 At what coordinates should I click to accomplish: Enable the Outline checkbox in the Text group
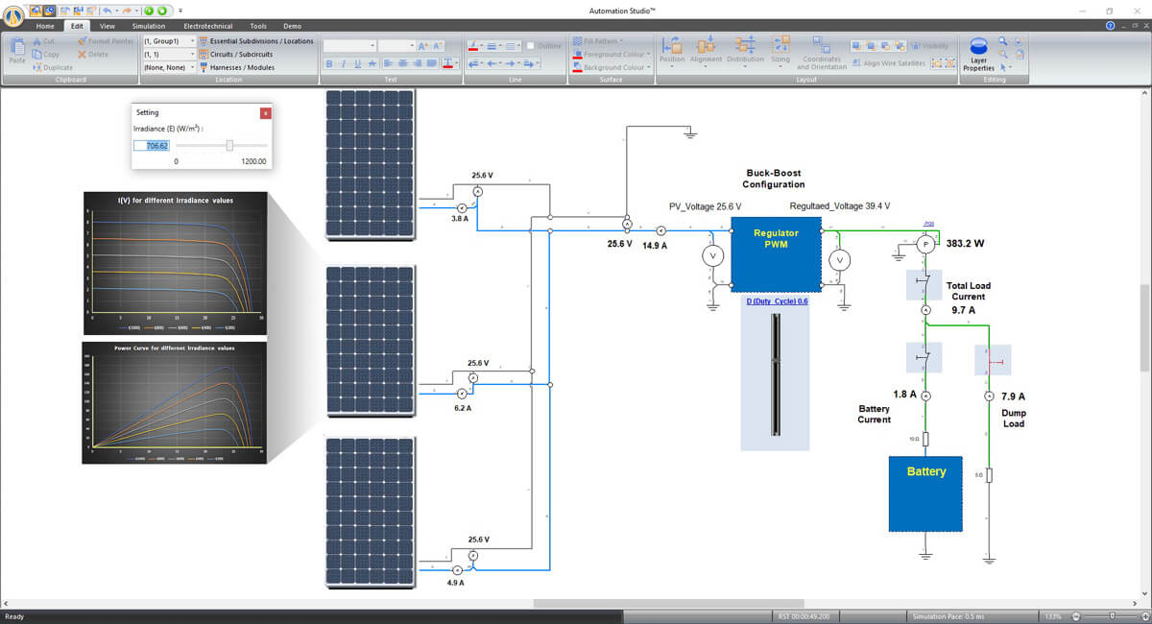point(530,45)
